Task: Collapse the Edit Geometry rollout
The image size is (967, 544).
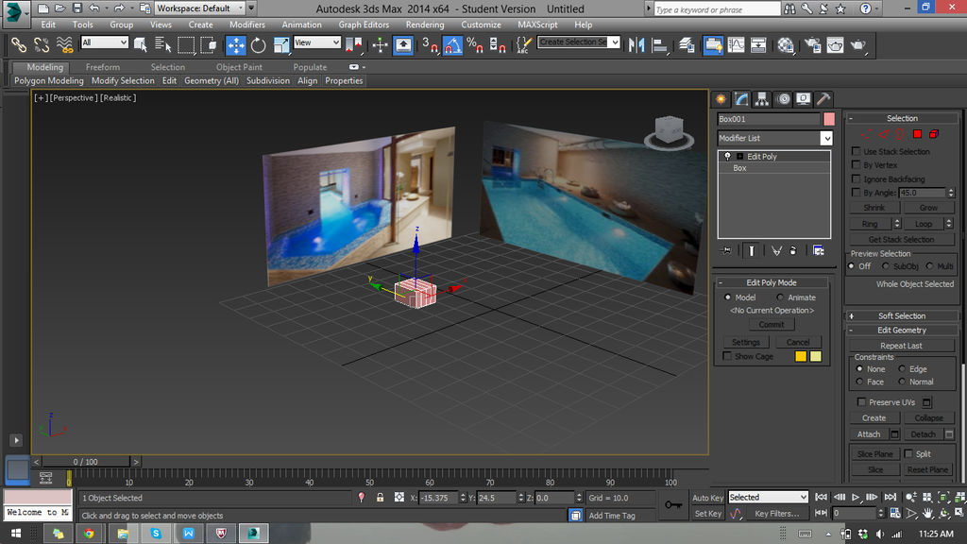Action: 902,330
